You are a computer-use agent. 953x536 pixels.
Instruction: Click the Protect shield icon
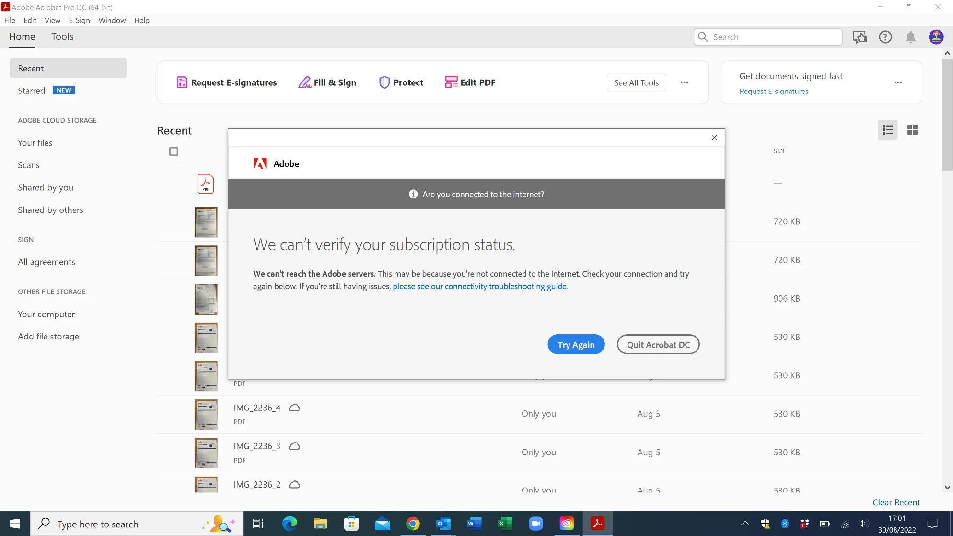pyautogui.click(x=384, y=82)
